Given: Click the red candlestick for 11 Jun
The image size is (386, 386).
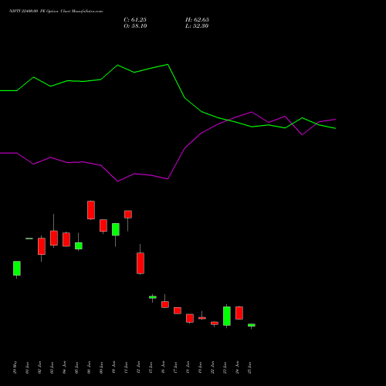Looking at the screenshot, I should pyautogui.click(x=128, y=215).
